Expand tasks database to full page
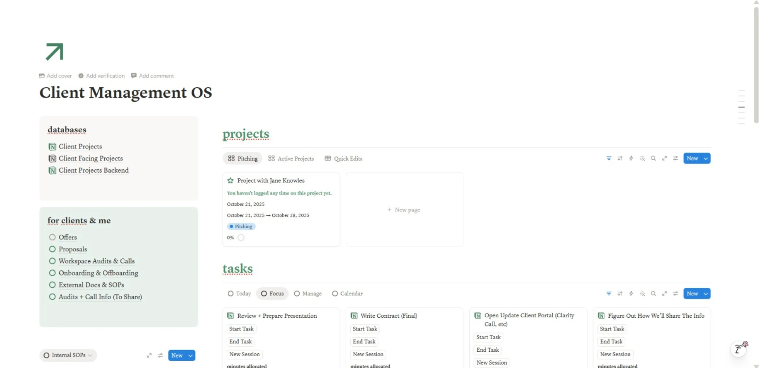759x368 pixels. click(x=665, y=294)
